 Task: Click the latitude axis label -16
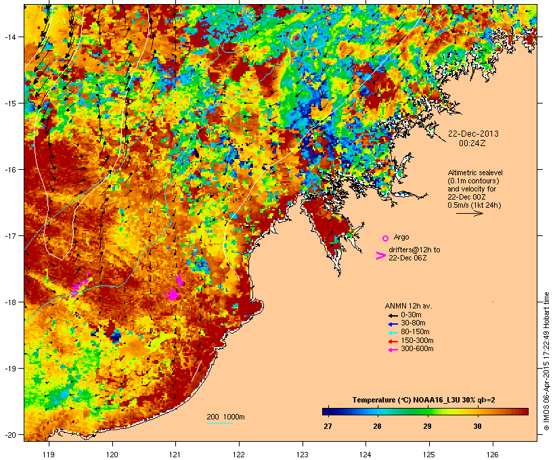[9, 170]
